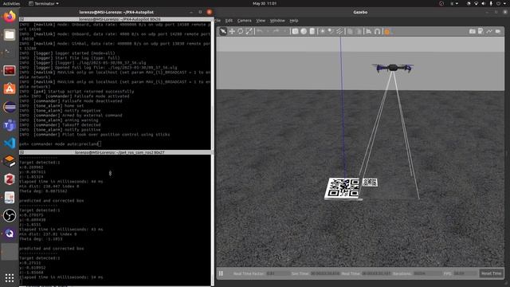Click the Redo arrow in Gazebo toolbar

pyautogui.click(x=276, y=31)
